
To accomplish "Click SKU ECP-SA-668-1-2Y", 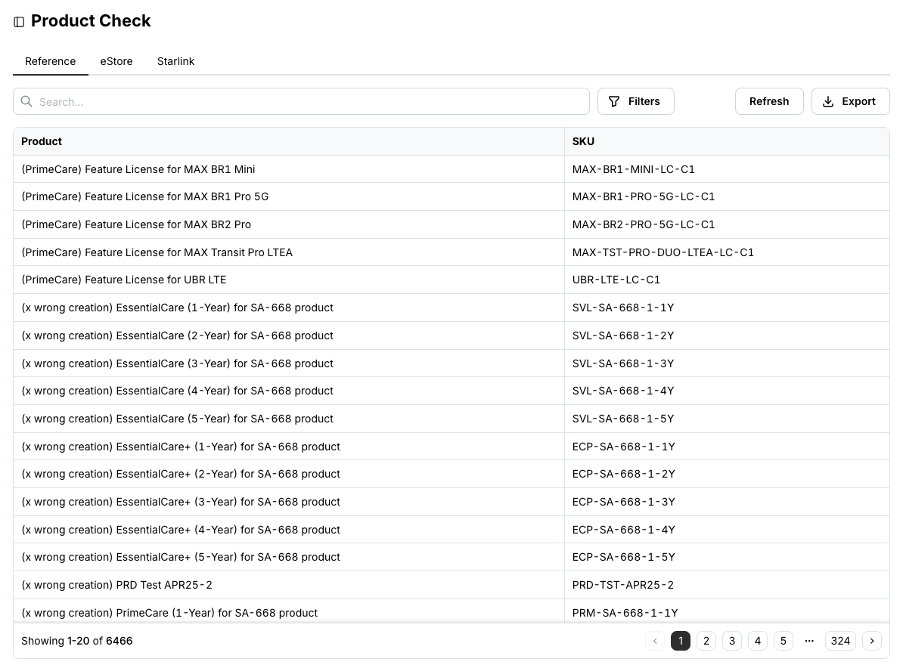I will [624, 474].
